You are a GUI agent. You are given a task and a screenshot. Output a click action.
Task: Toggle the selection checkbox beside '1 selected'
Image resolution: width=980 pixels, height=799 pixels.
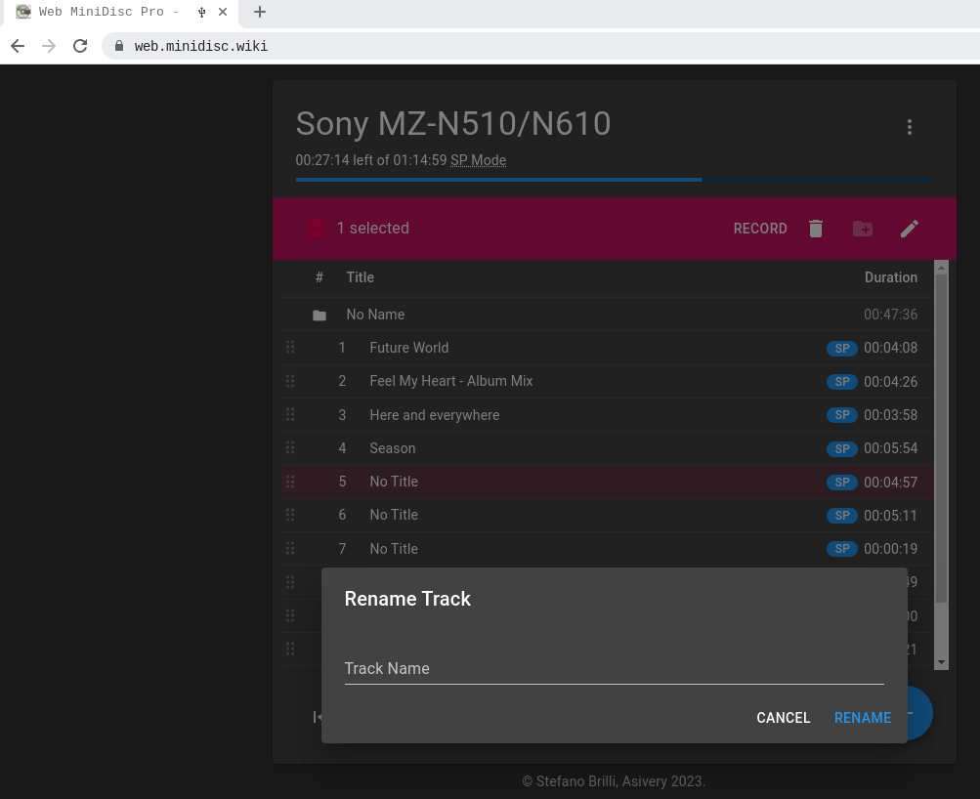pos(317,229)
